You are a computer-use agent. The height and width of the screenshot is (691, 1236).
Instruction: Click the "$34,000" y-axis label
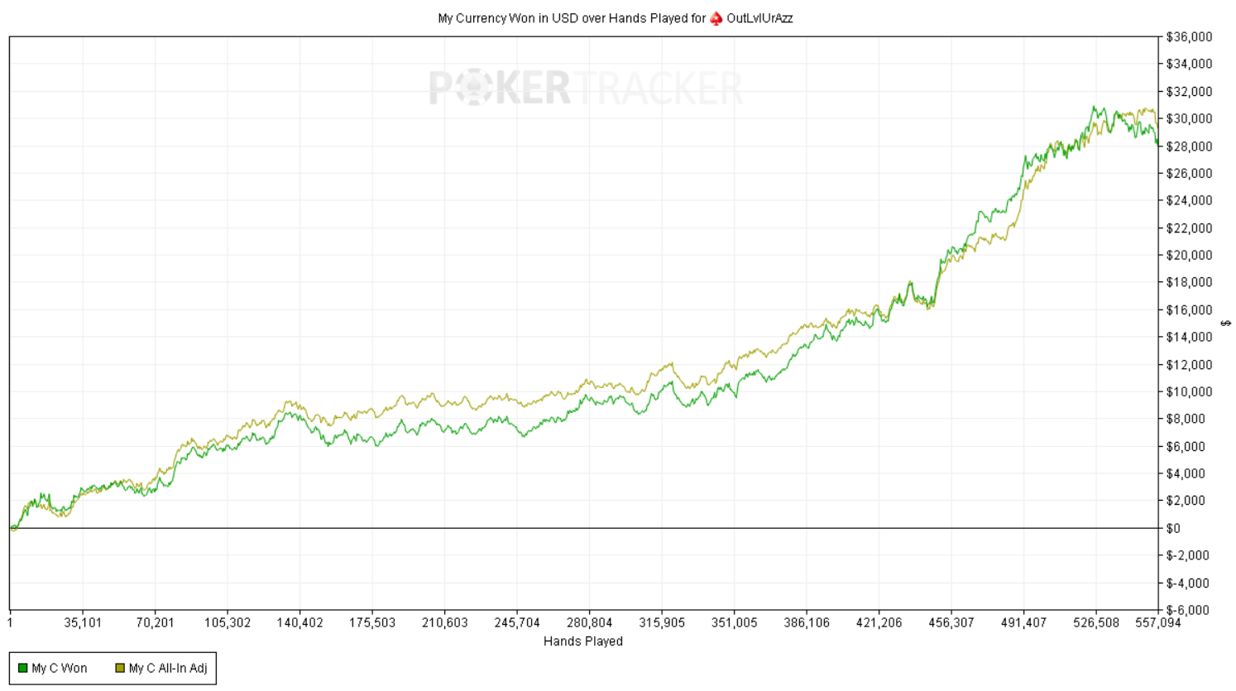[1189, 64]
